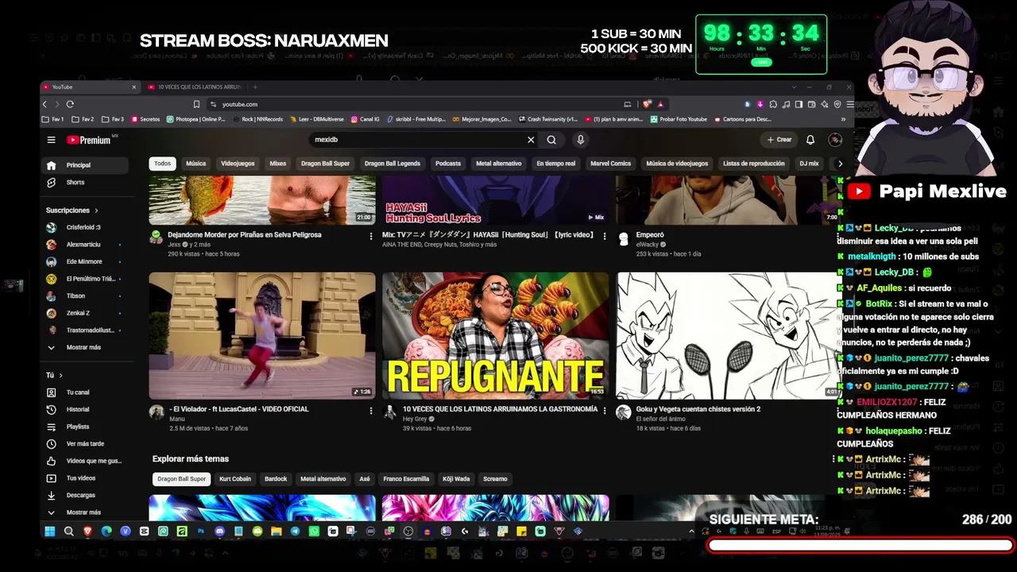Open the Zenkai Z subscription channel

click(85, 313)
